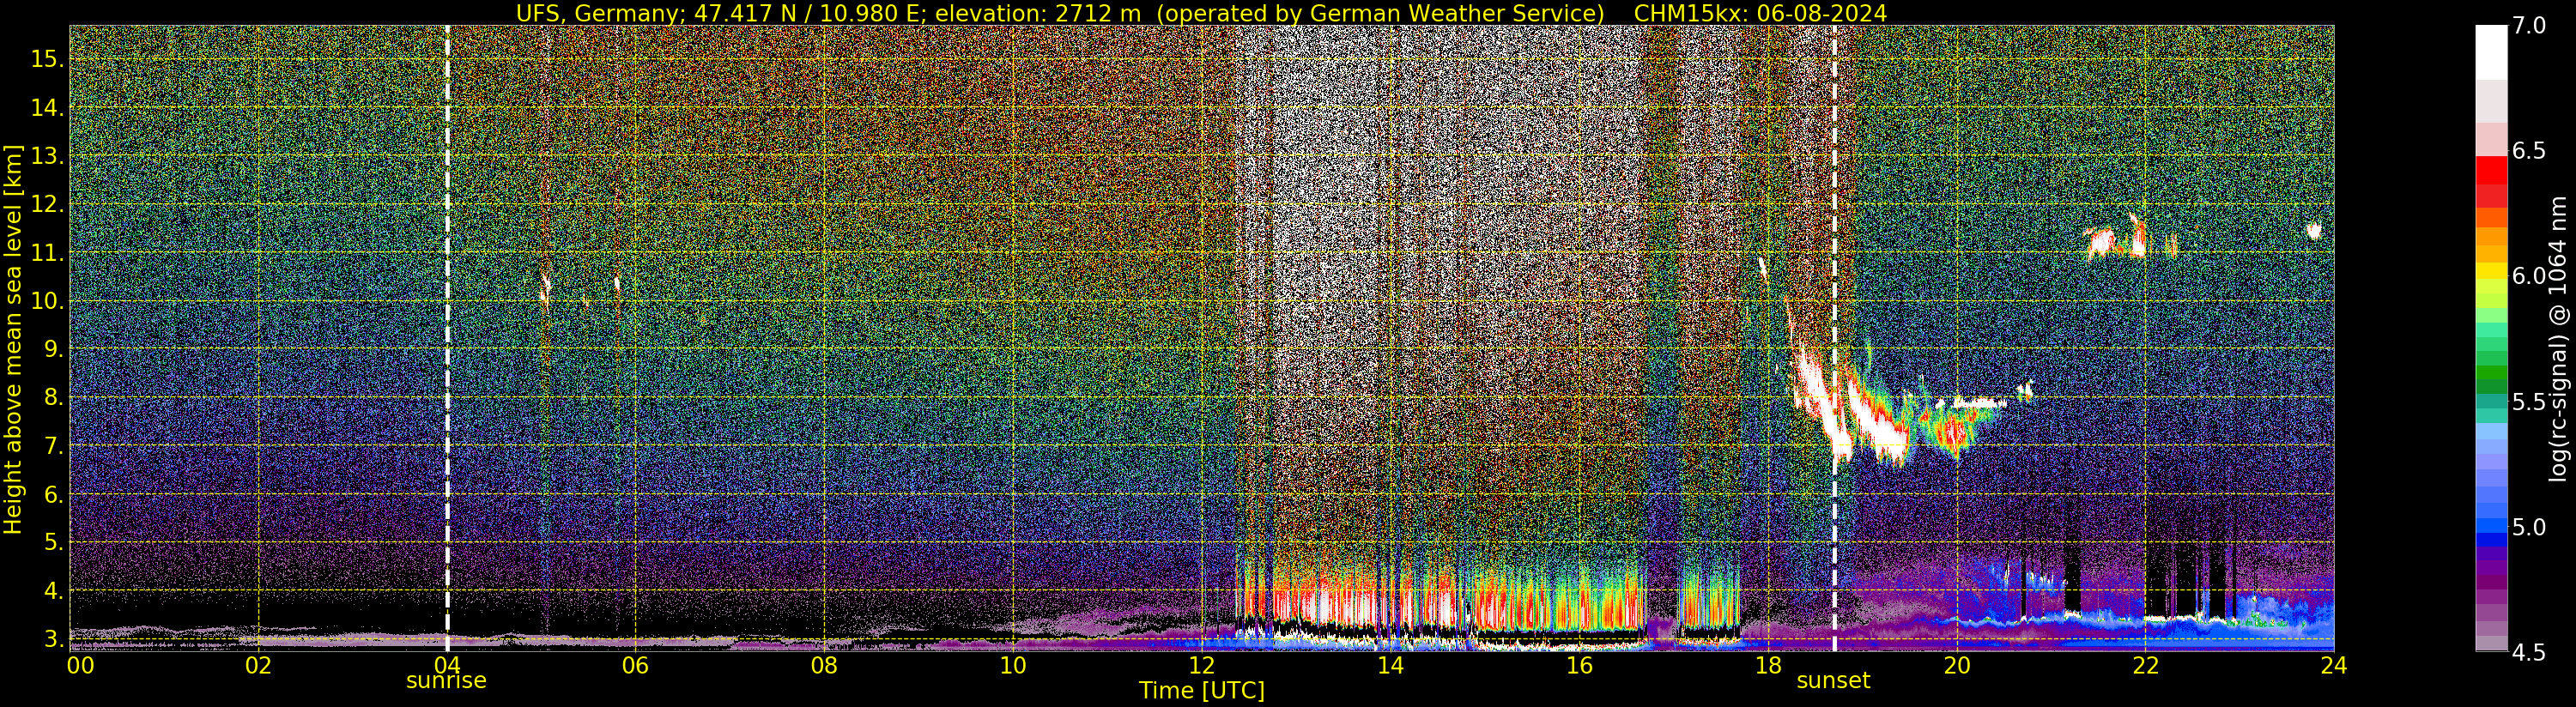Click the 'sunrise' label under the time axis
The width and height of the screenshot is (2576, 707).
446,681
